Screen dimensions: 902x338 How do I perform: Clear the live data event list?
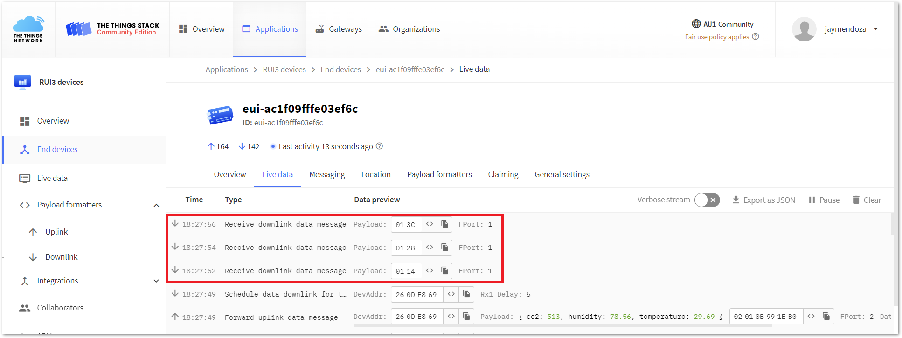(867, 200)
